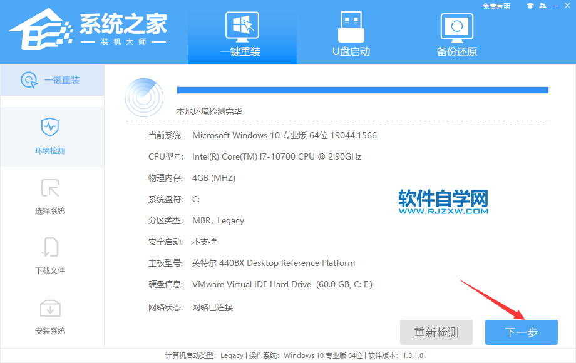Close the window with the X icon
Screen dimensions: 576x363
tap(568, 6)
